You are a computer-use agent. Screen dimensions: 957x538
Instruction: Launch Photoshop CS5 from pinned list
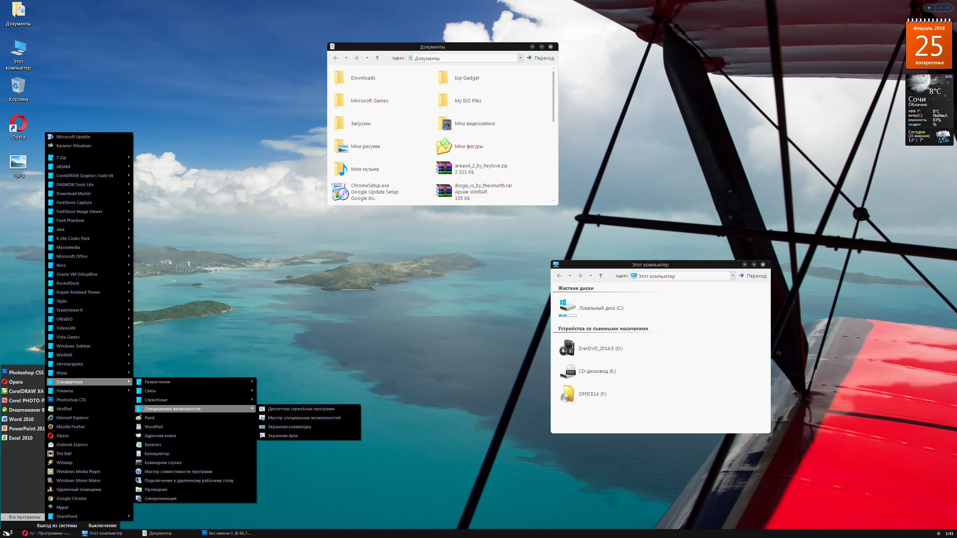click(23, 372)
